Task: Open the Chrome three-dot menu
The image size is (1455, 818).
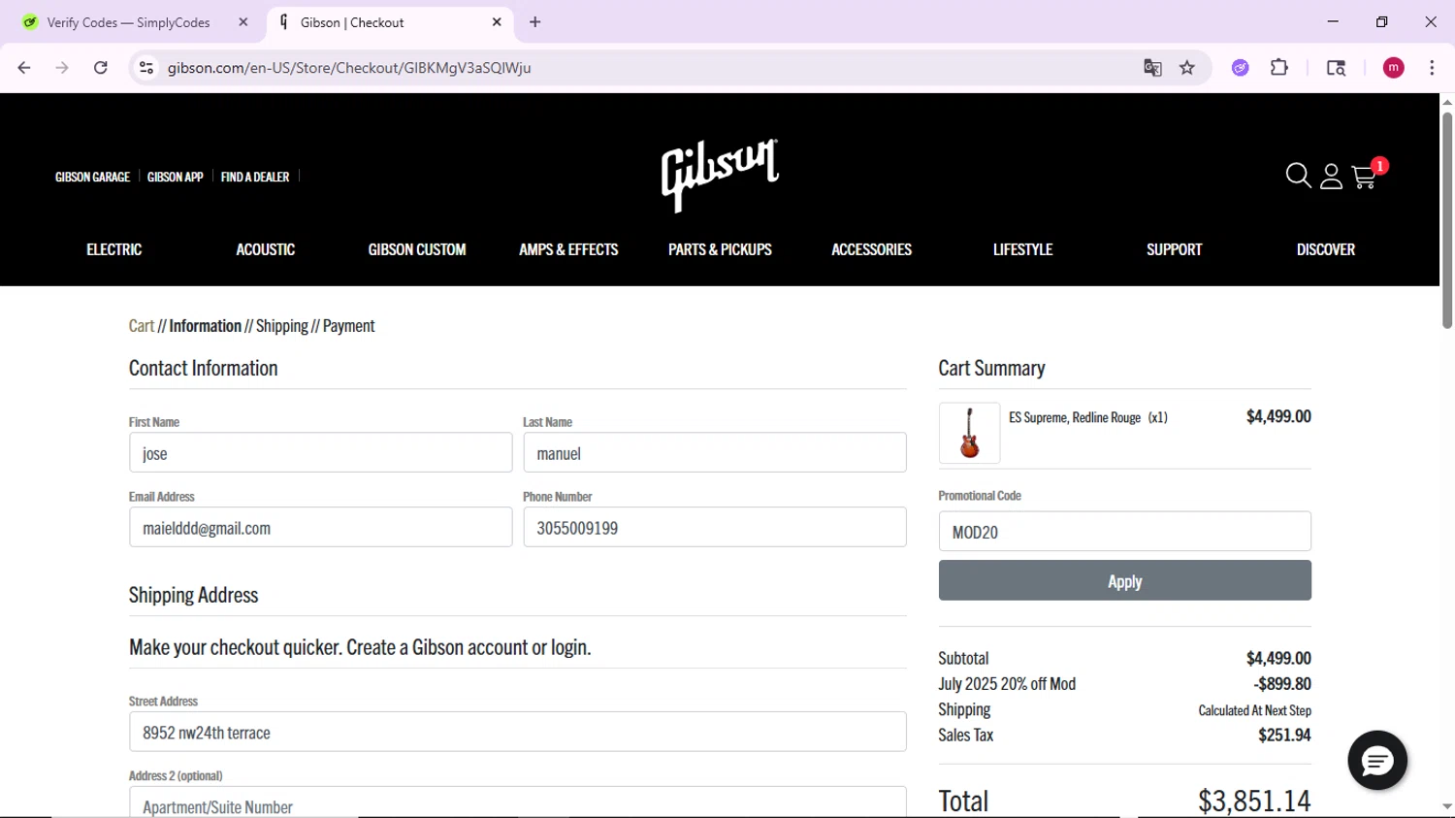Action: point(1432,68)
